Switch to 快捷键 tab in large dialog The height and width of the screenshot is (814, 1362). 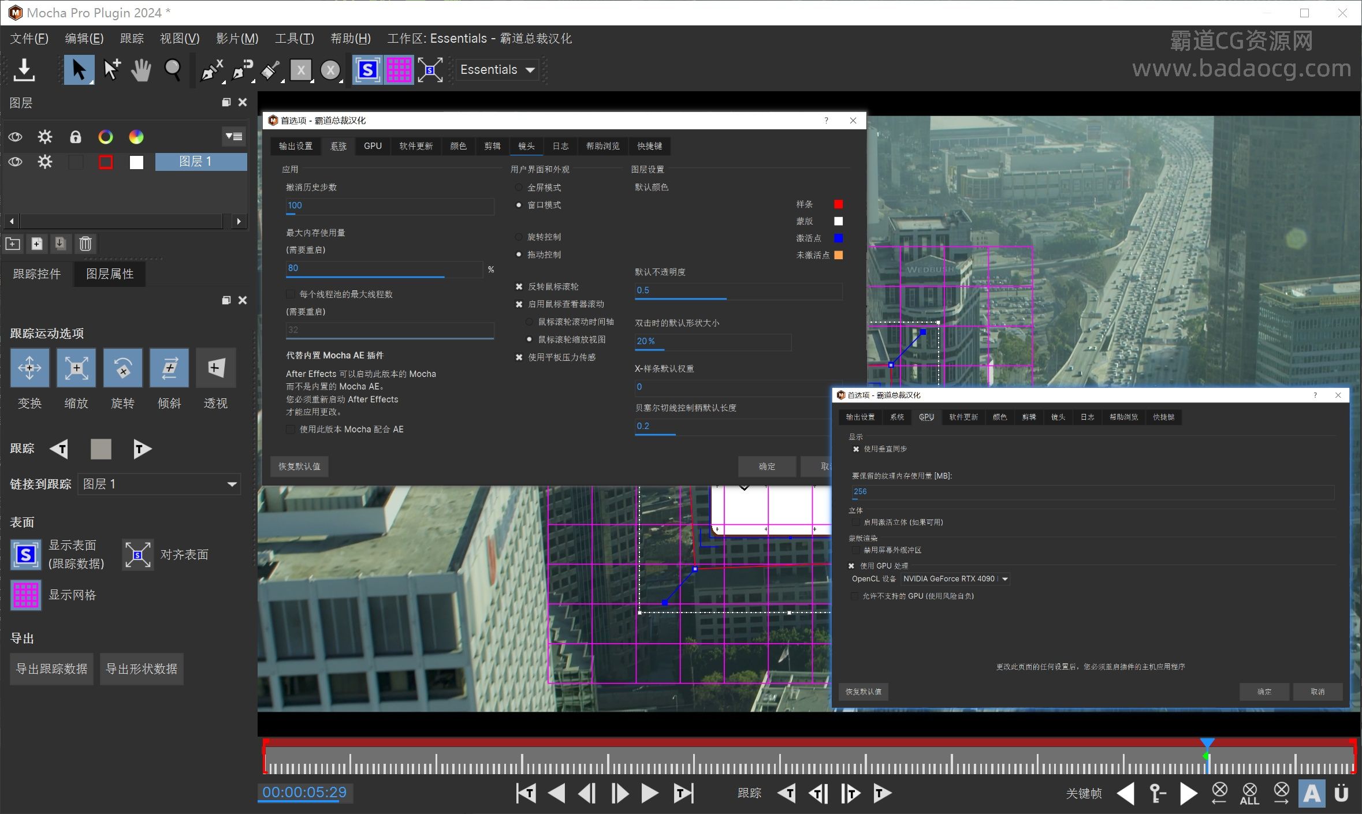pyautogui.click(x=650, y=146)
